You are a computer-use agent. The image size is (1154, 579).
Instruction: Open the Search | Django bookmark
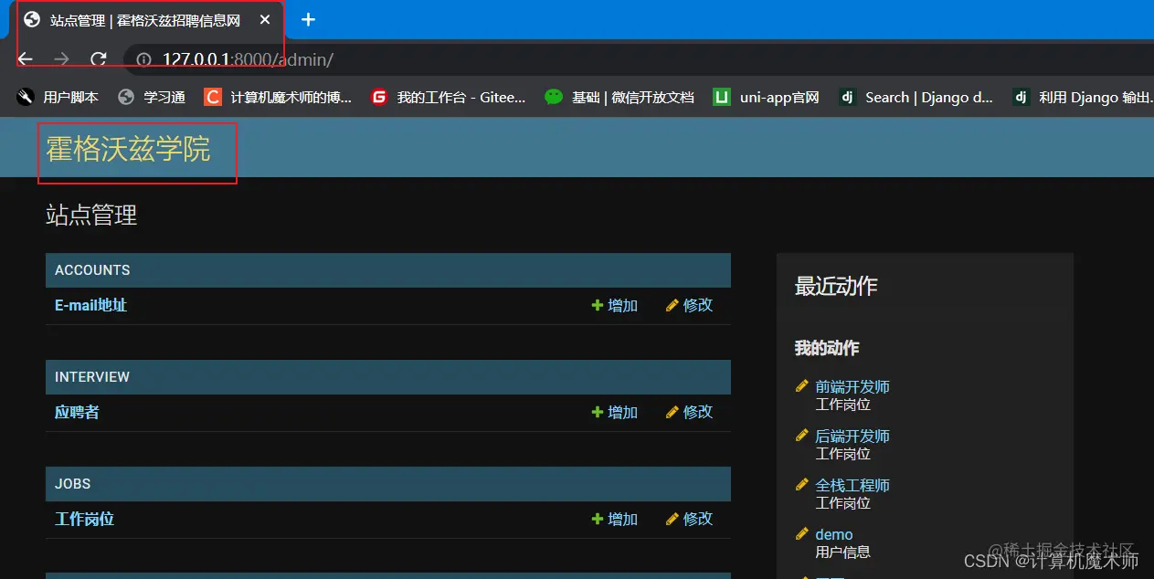point(916,97)
